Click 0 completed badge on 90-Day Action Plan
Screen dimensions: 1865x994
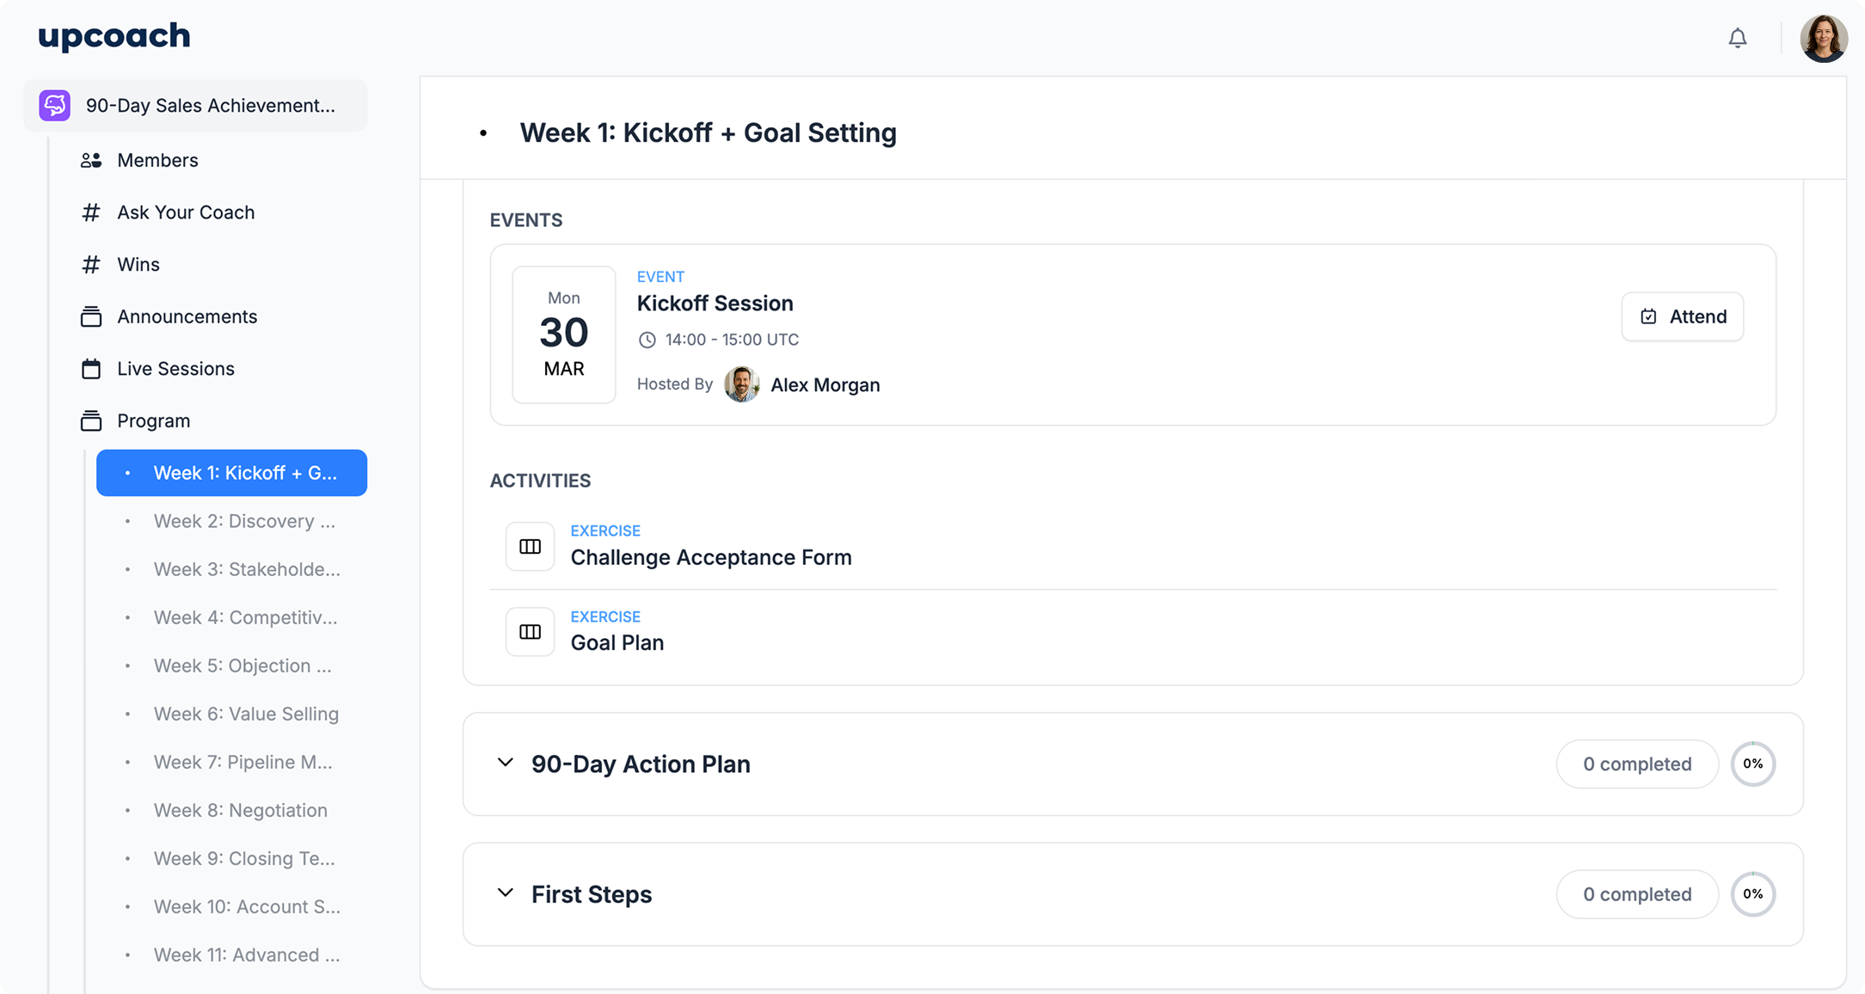[x=1636, y=764]
